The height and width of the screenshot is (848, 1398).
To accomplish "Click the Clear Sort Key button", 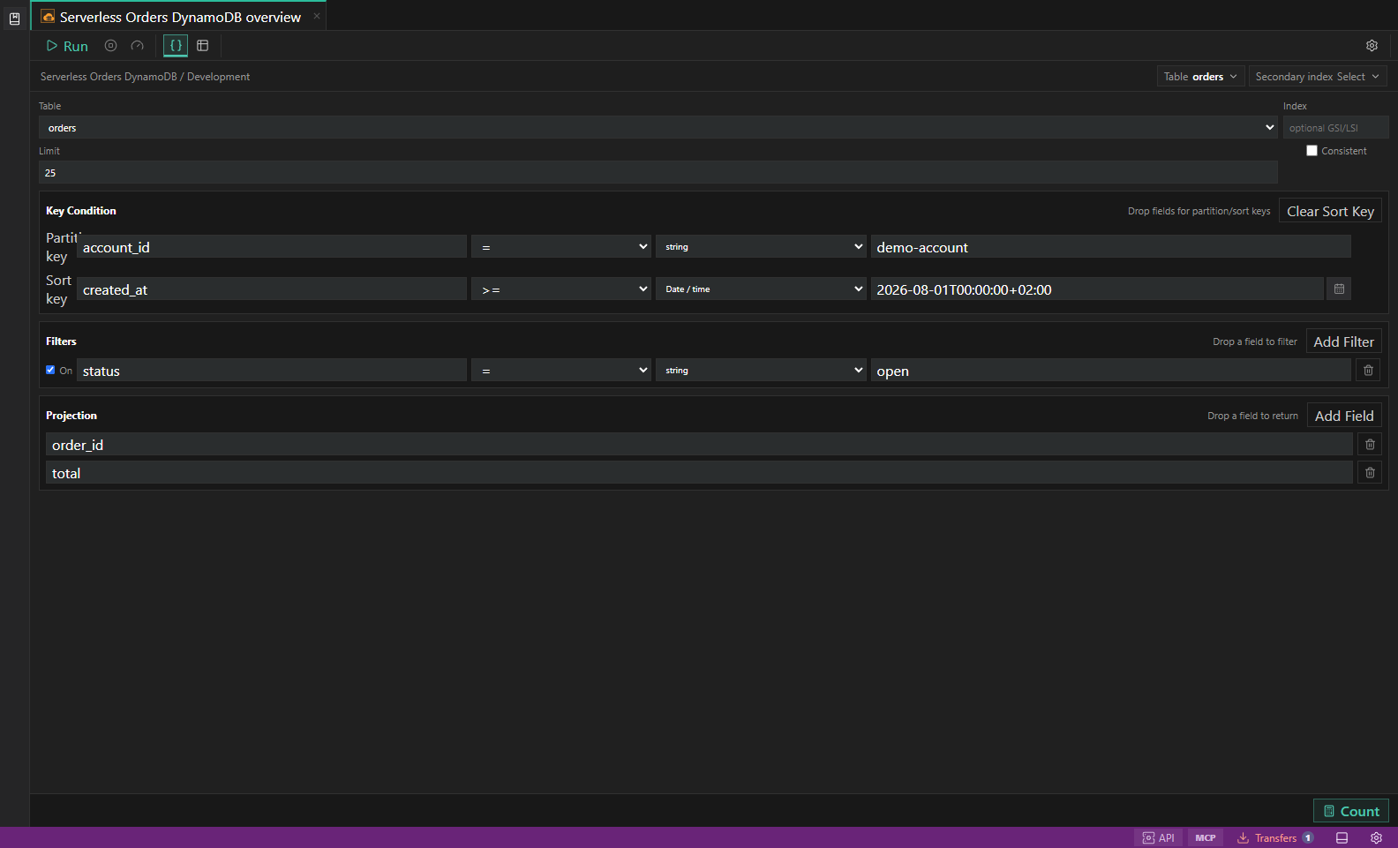I will [x=1330, y=211].
